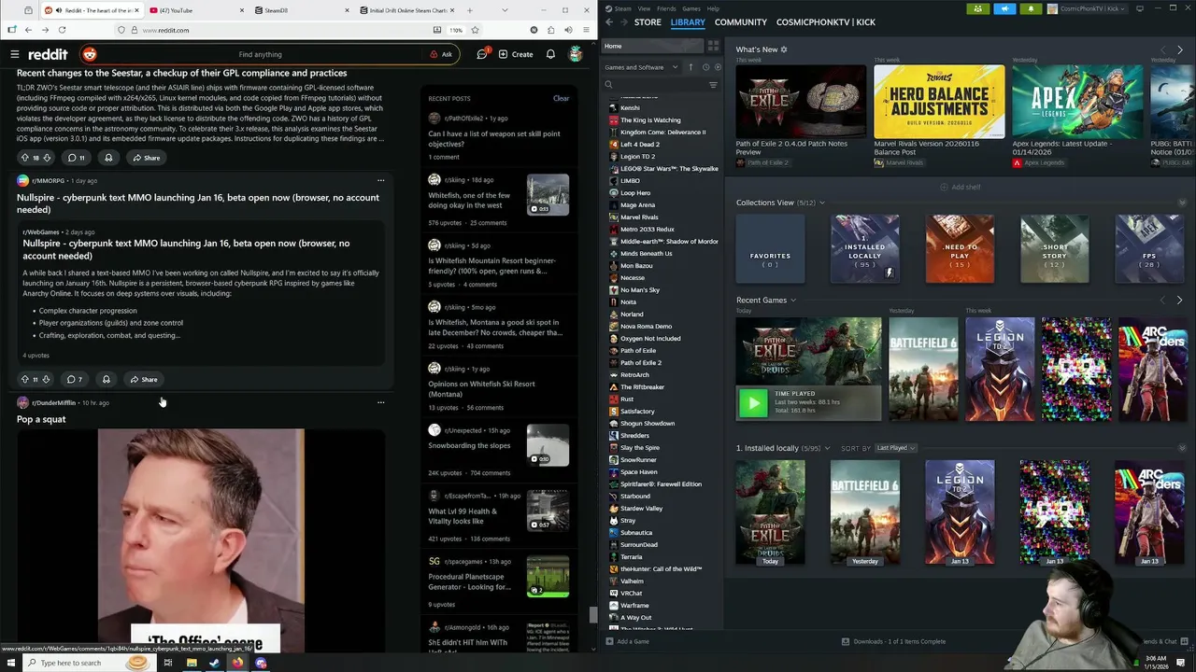The image size is (1196, 672).
Task: Switch to Initial Drift Online Steam Charts tab
Action: click(x=407, y=10)
